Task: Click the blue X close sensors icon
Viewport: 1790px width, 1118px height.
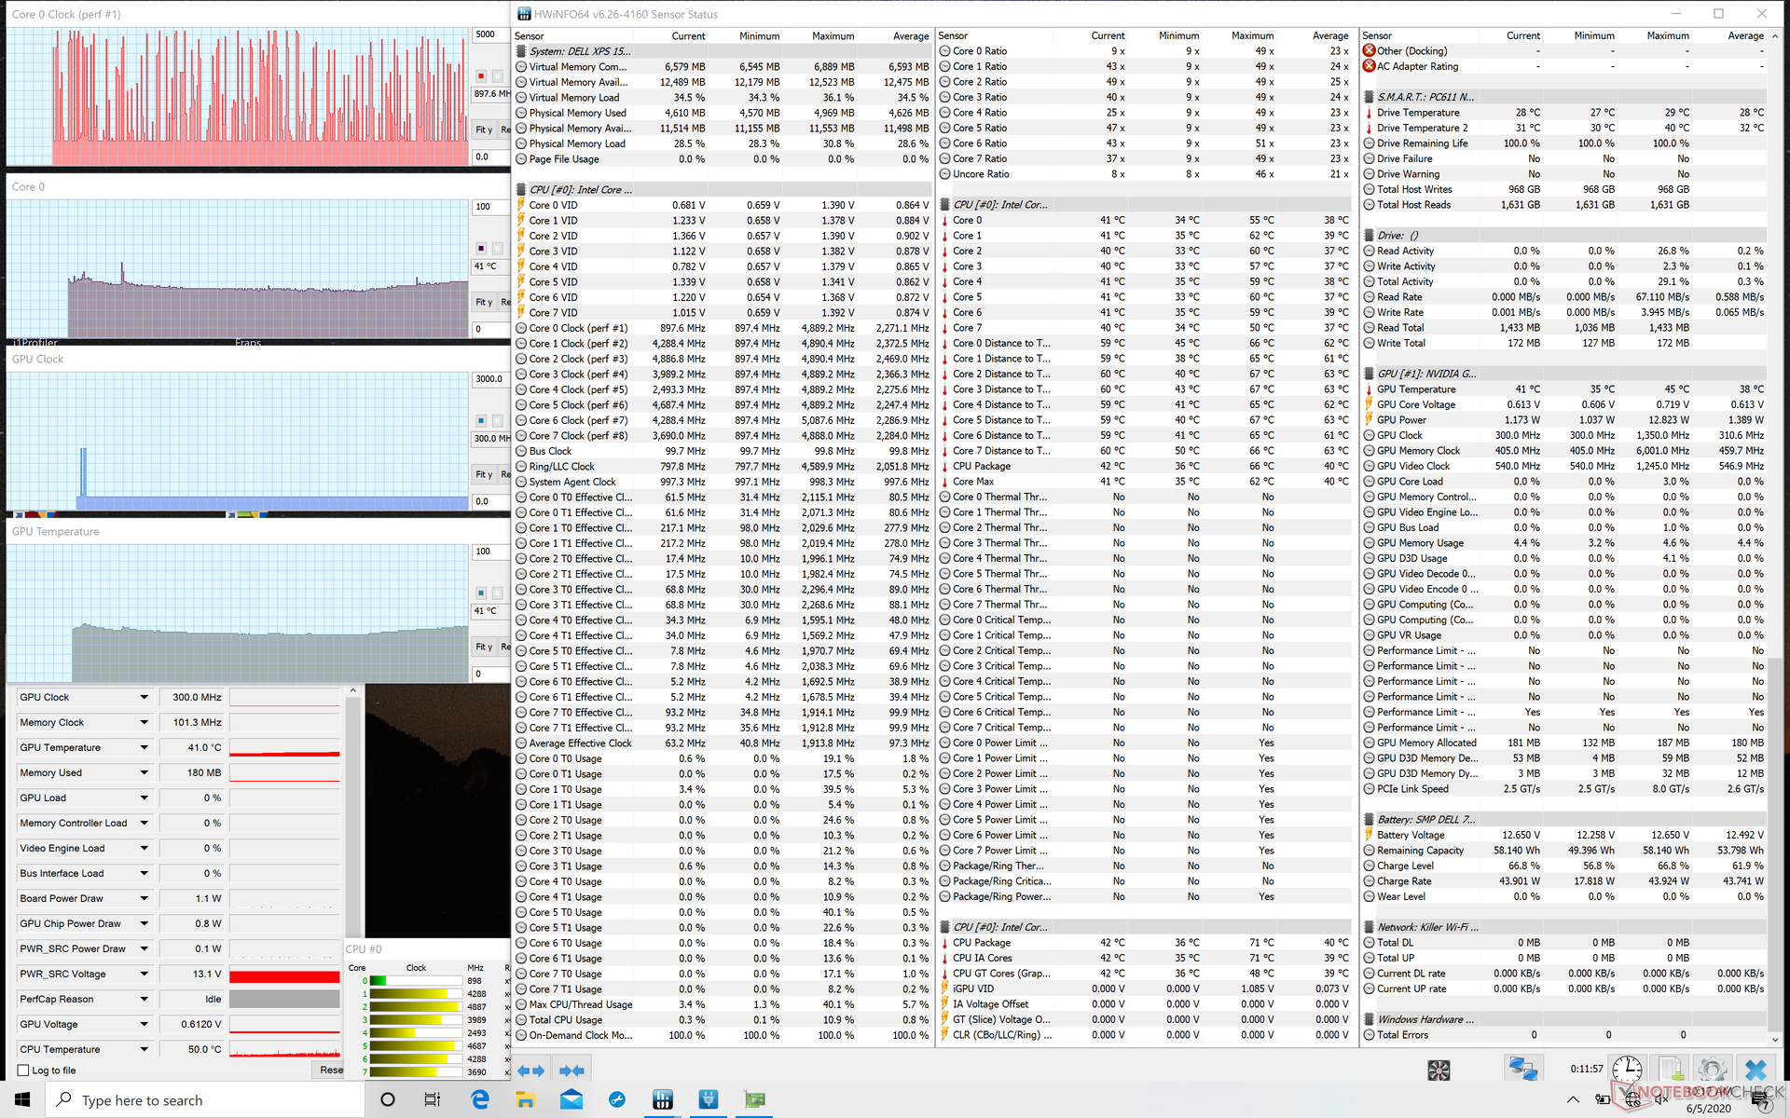Action: point(1756,1070)
